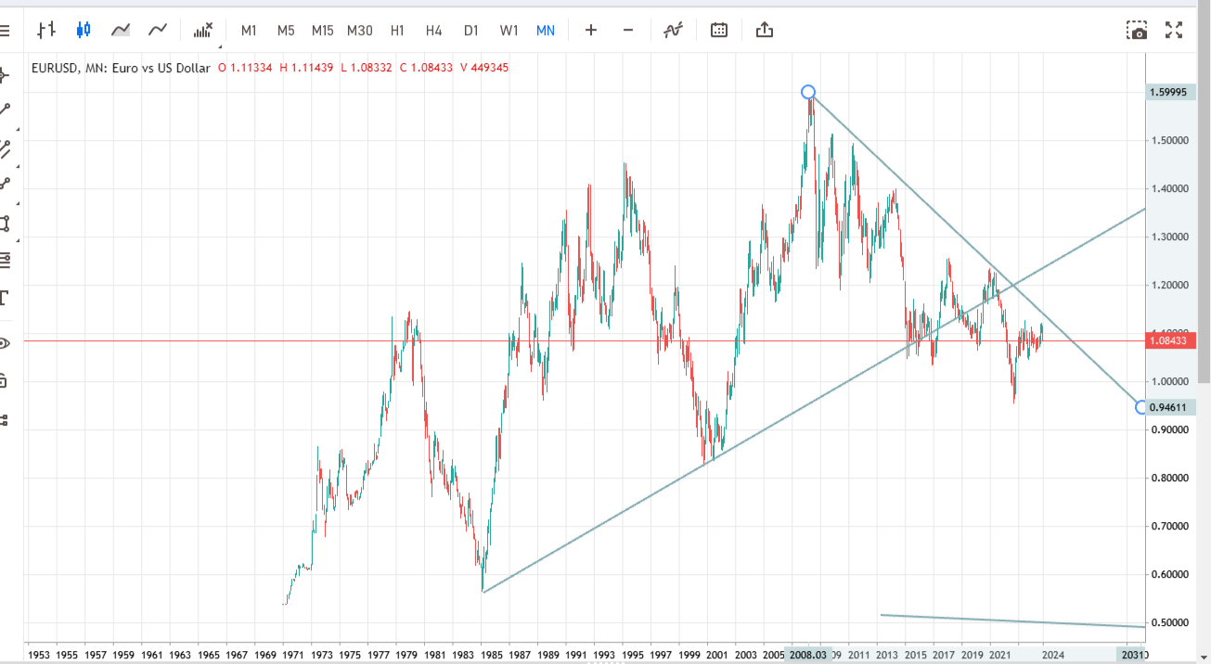Viewport: 1211px width, 664px height.
Task: Select the polyline drawing tool
Action: (x=5, y=185)
